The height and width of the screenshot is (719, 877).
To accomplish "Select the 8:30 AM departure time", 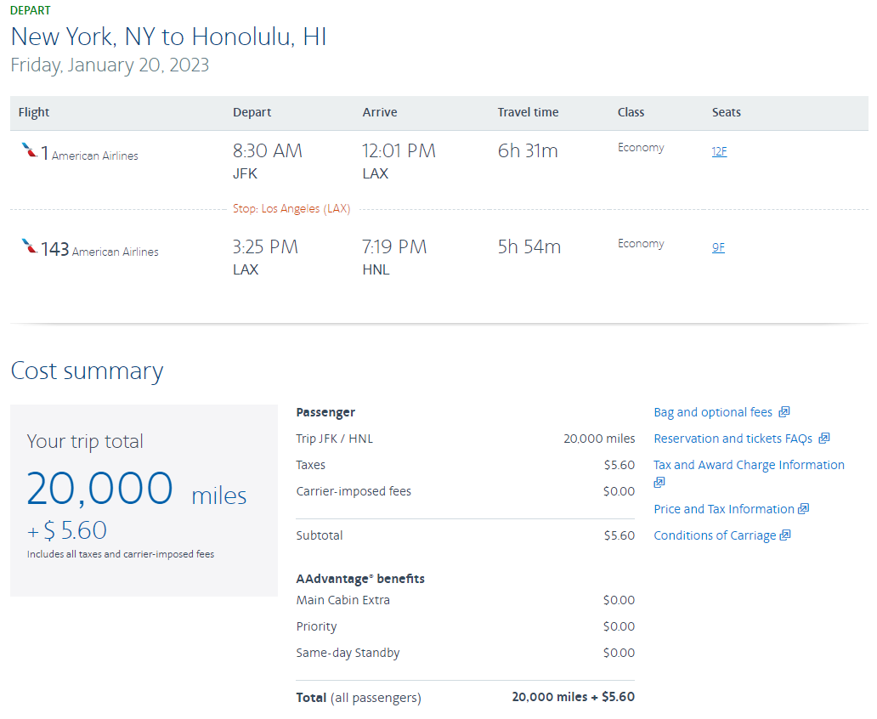I will tap(268, 151).
